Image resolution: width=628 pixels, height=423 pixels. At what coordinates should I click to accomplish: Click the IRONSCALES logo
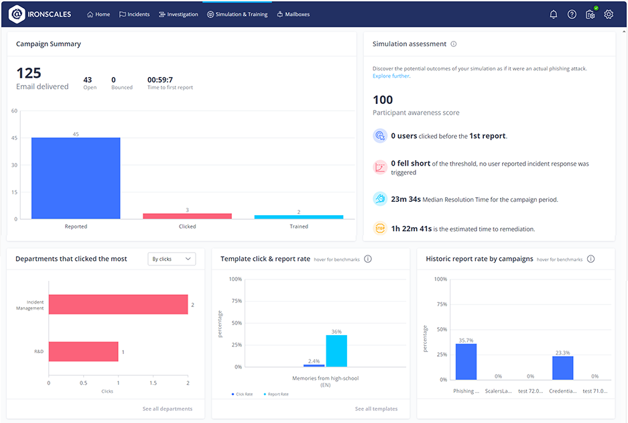[x=39, y=13]
